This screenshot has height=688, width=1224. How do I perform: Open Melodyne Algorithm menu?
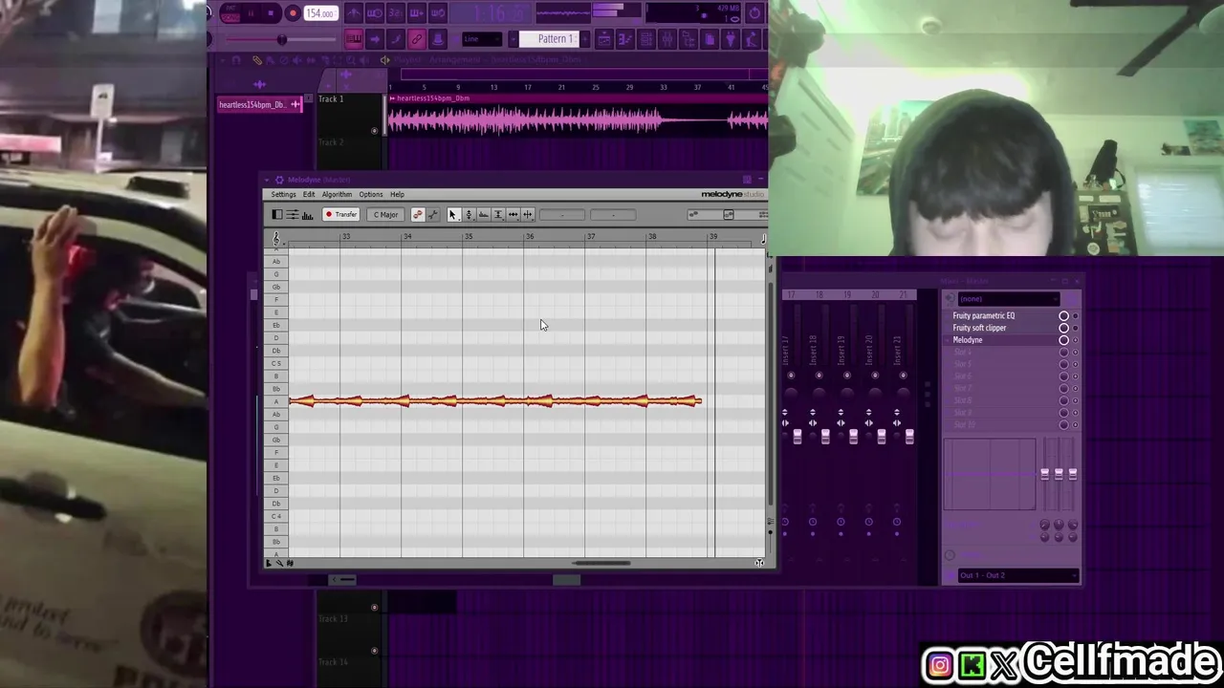[337, 195]
